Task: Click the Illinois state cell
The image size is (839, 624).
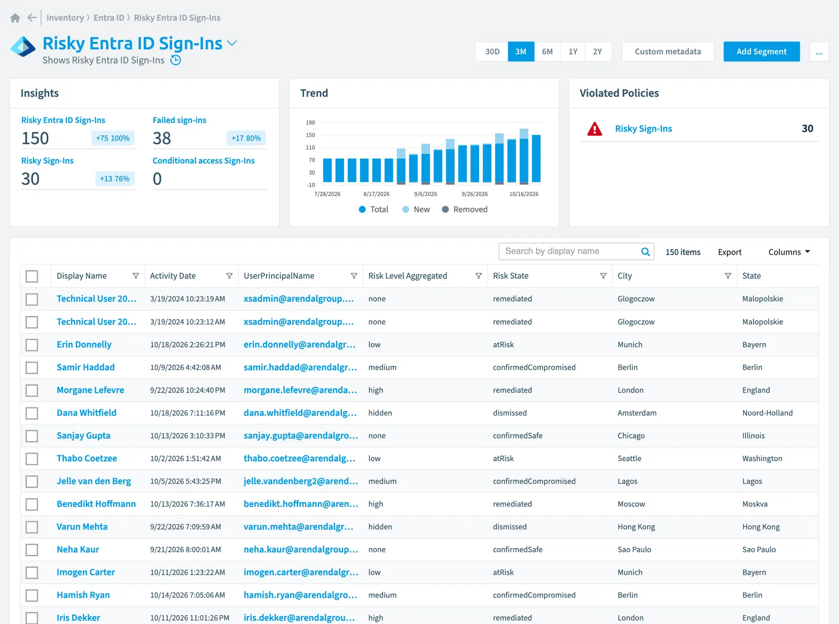Action: coord(753,436)
